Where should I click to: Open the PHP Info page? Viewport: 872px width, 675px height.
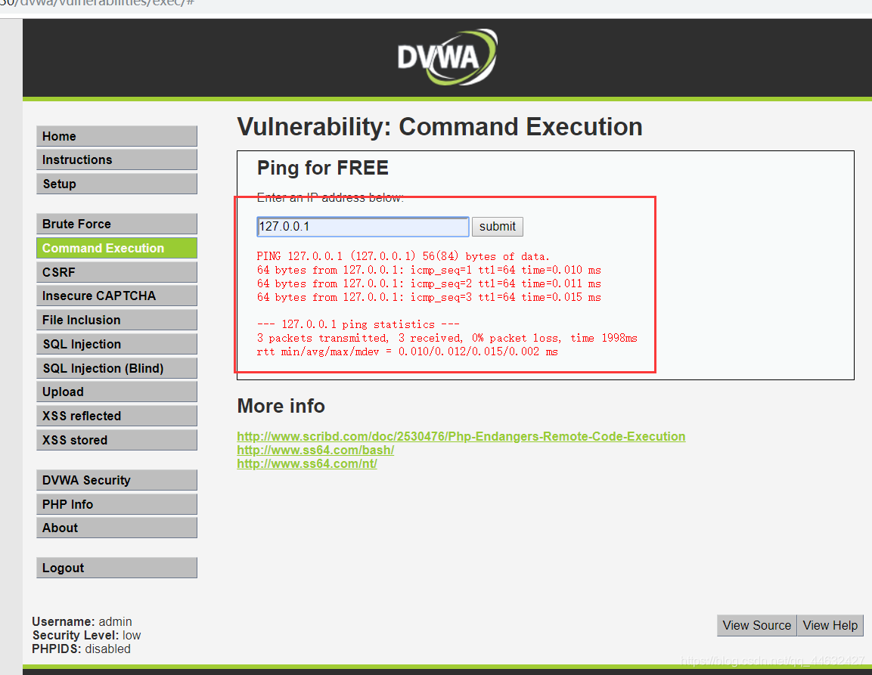tap(116, 504)
